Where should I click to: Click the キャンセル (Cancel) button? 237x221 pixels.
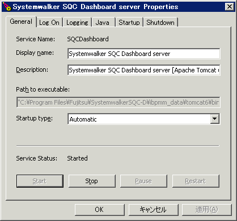pos(153,210)
